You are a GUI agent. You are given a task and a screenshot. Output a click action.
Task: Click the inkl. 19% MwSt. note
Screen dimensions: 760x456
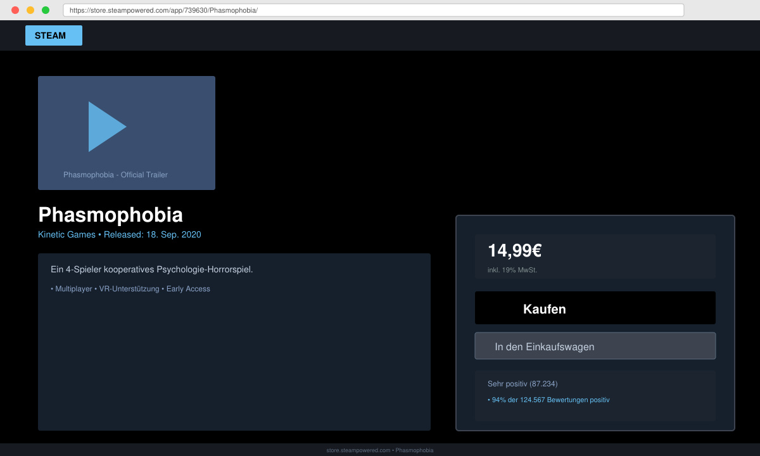512,270
